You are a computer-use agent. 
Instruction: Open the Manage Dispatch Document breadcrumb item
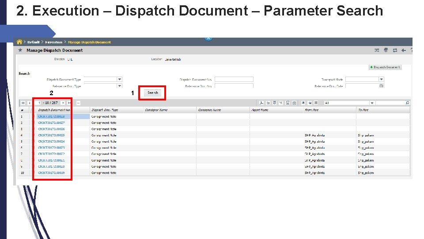[x=89, y=42]
